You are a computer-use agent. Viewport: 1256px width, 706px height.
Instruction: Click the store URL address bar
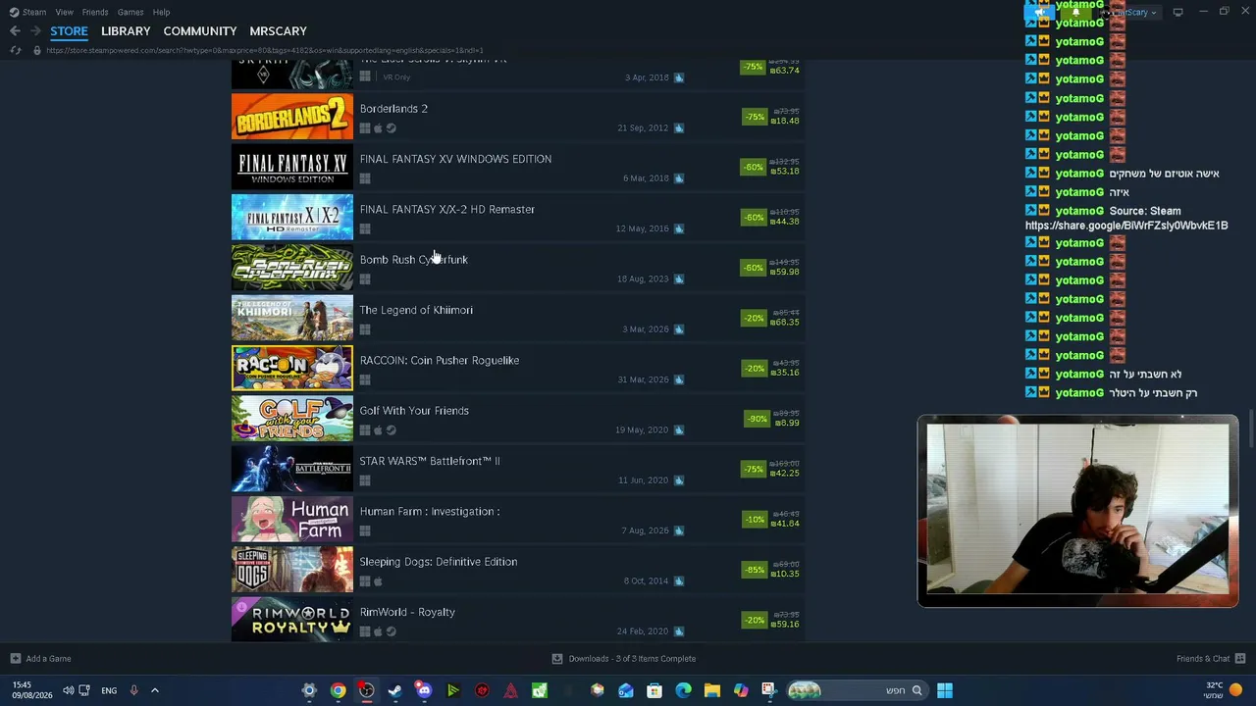click(x=265, y=50)
